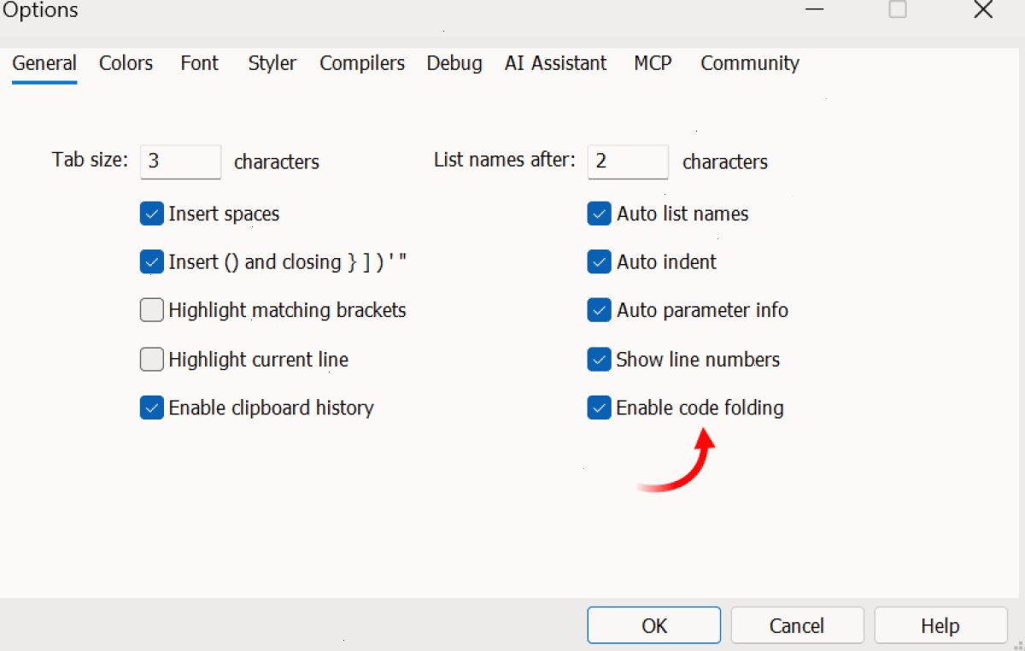Screen dimensions: 1025x651
Task: Click the Tab size input field
Action: pos(181,161)
